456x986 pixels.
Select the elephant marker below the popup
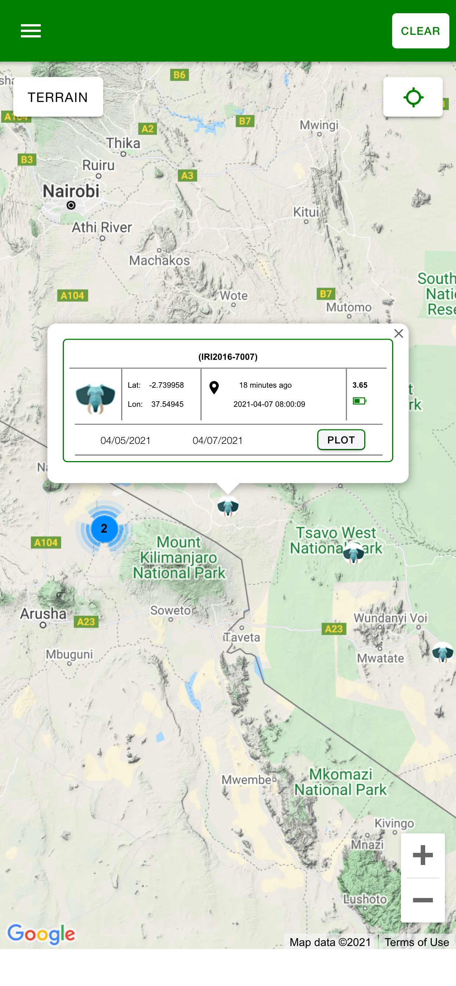pyautogui.click(x=228, y=507)
